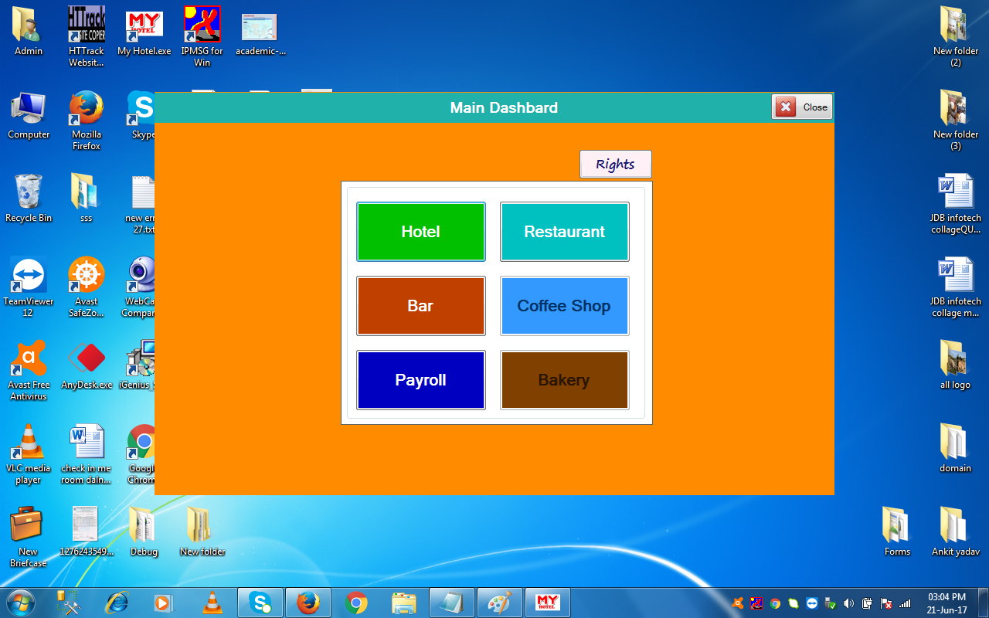Open Windows Explorer from the taskbar
Image resolution: width=989 pixels, height=618 pixels.
404,603
